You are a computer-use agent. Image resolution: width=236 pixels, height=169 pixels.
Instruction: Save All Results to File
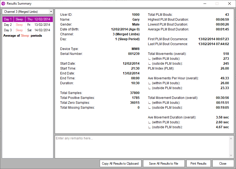click(x=164, y=163)
